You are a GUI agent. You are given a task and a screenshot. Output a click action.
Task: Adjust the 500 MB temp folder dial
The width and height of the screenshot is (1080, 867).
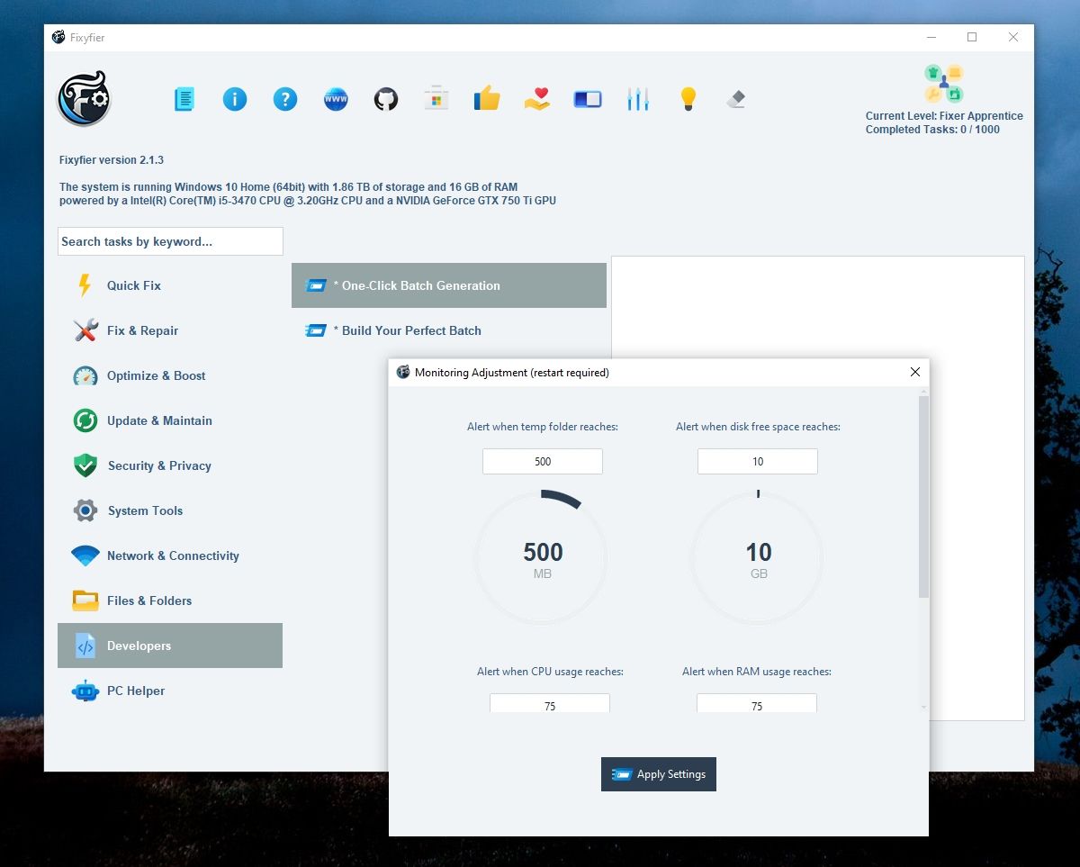pyautogui.click(x=543, y=558)
